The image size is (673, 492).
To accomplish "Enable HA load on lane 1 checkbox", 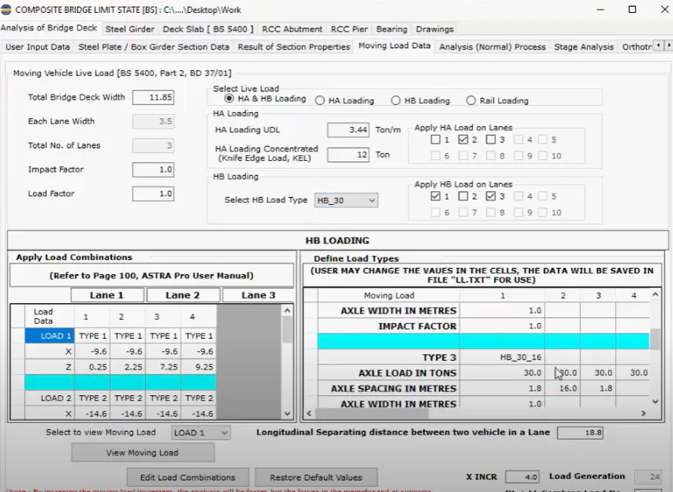I will tap(435, 139).
